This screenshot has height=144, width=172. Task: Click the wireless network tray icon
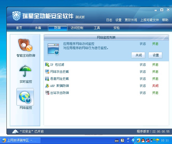click(153, 140)
